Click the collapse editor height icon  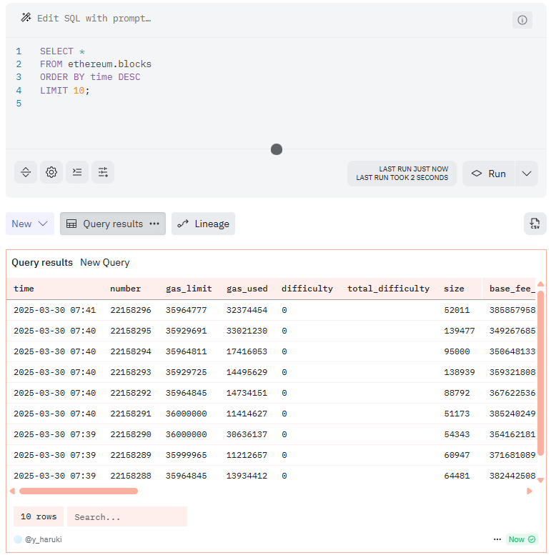[26, 172]
